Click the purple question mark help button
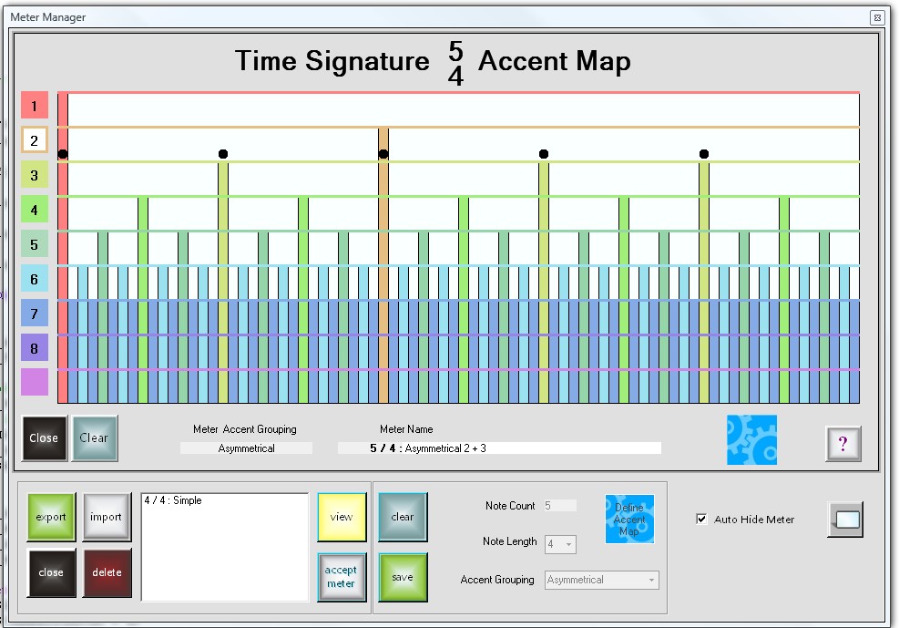899x628 pixels. (x=843, y=444)
